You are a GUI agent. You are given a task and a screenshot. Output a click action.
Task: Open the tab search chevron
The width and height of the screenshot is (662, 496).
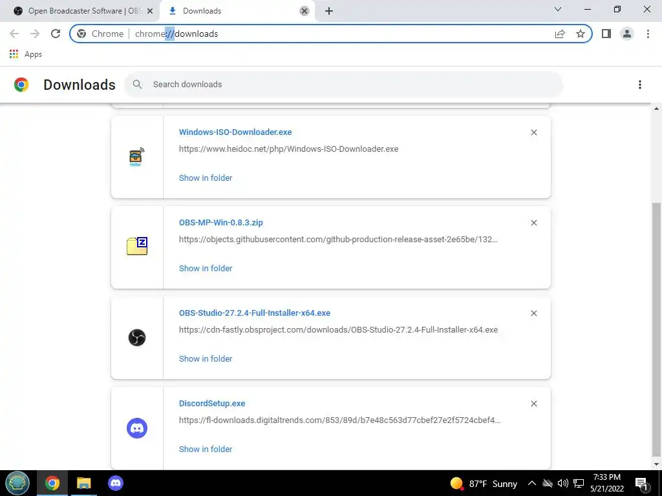[x=558, y=9]
